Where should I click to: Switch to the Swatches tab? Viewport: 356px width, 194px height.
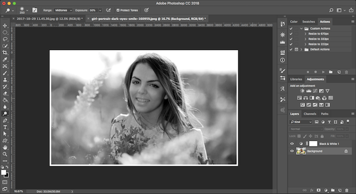(x=309, y=22)
